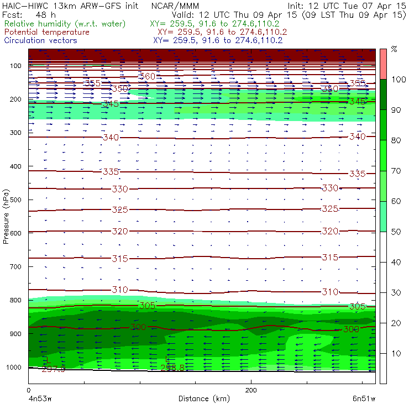Screen dimensions: 409x409
Task: Click the '90' colorbar percent label
Action: pos(396,110)
